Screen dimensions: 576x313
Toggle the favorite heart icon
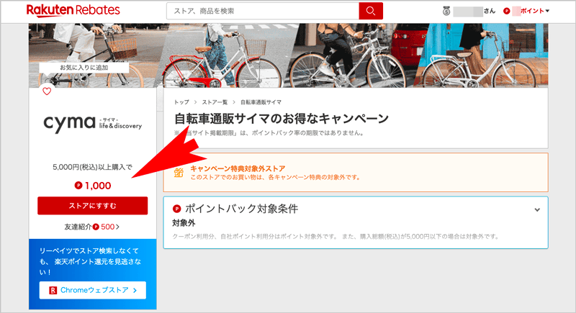[x=47, y=91]
